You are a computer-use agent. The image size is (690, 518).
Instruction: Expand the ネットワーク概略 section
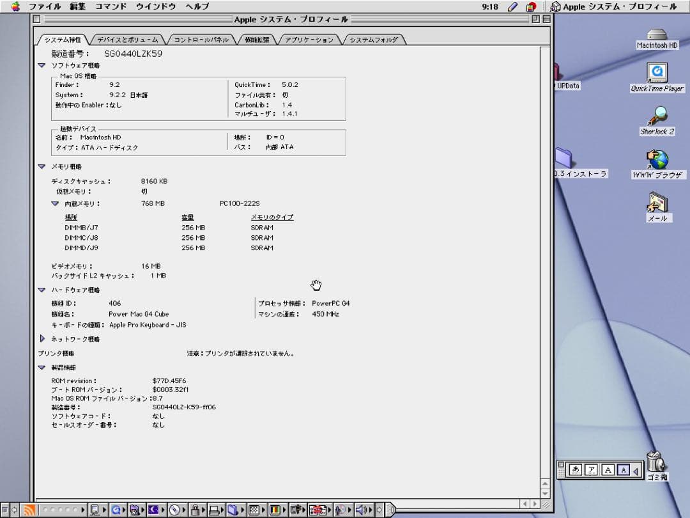(42, 339)
